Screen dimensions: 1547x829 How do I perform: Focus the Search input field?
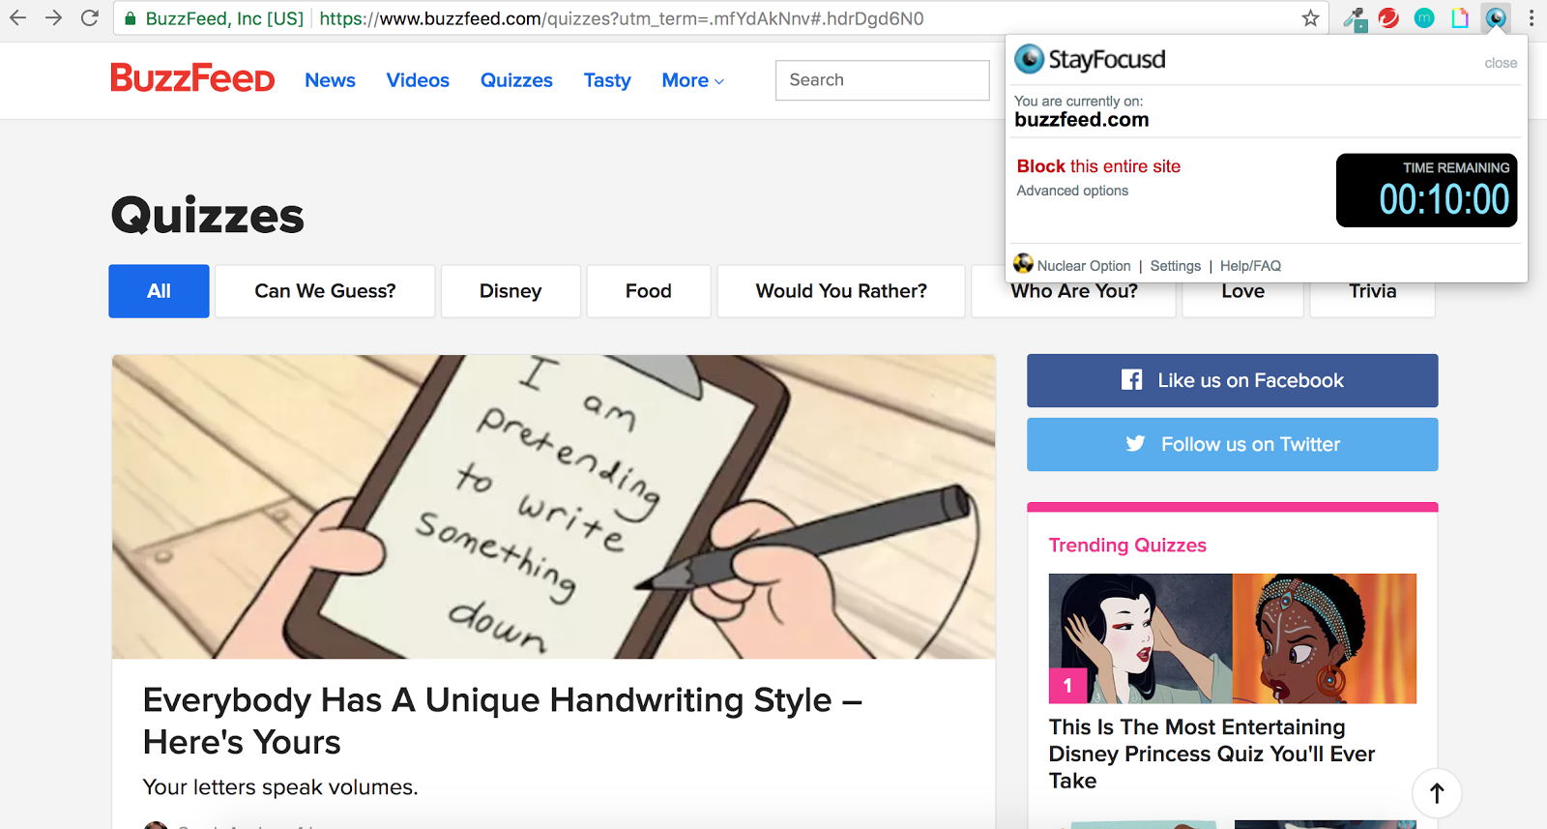click(x=882, y=80)
